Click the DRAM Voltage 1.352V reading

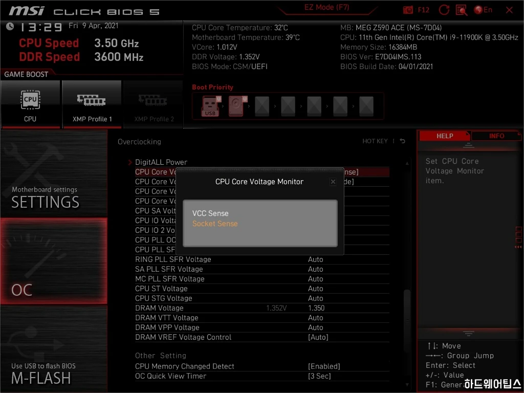(x=276, y=308)
